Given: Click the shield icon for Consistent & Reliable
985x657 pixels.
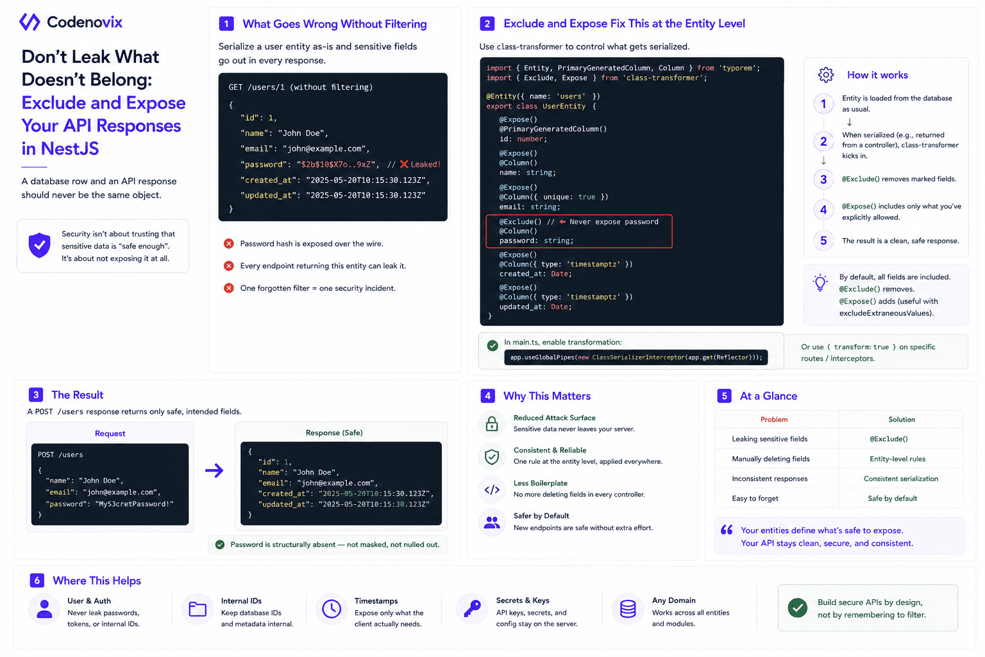Looking at the screenshot, I should [x=492, y=457].
